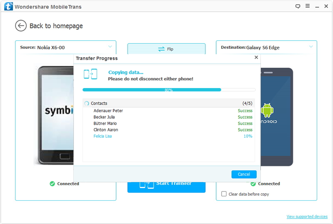Close the Transfer Progress dialog

[x=256, y=57]
